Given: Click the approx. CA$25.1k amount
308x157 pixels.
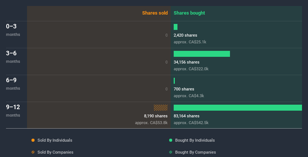Looking at the screenshot, I should click(x=190, y=42).
